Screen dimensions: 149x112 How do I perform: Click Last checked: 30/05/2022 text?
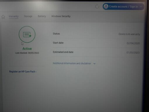pyautogui.click(x=27, y=53)
